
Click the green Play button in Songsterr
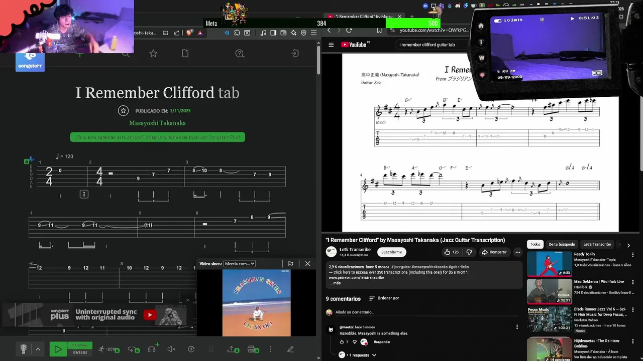pyautogui.click(x=58, y=349)
